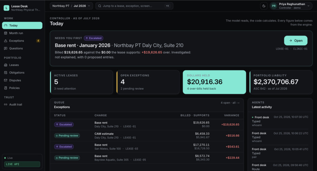317x171 pixels.
Task: Select the Dollars Held card
Action: (x=214, y=82)
